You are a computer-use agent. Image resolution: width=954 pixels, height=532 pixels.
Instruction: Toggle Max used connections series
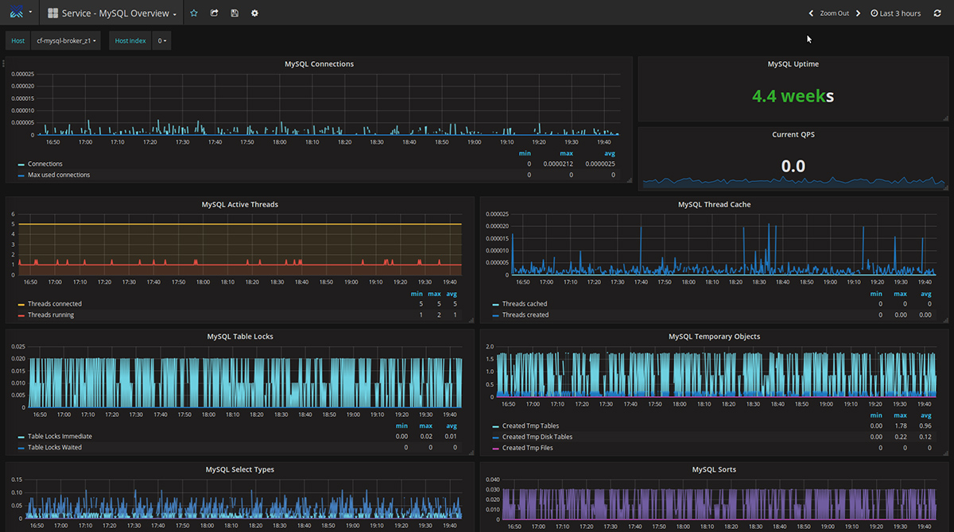[59, 175]
